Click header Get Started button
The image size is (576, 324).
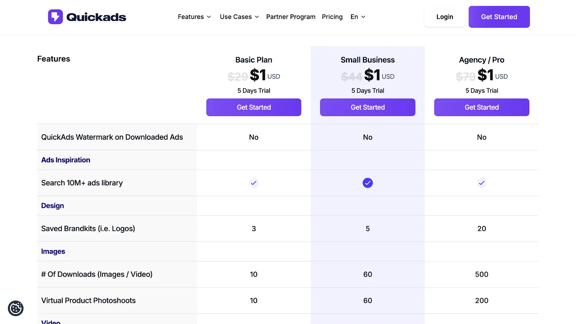pos(499,17)
